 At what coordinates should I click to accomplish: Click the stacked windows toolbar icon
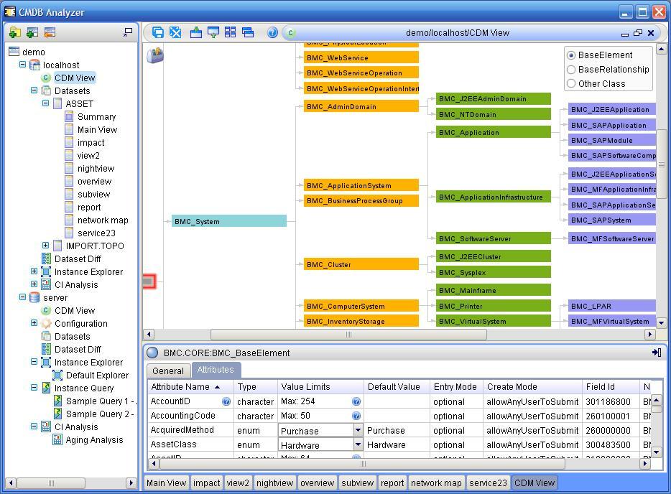(x=248, y=32)
